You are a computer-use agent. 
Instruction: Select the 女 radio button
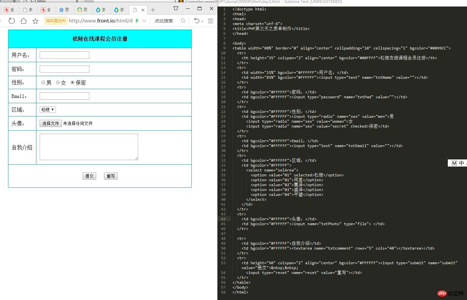tap(58, 82)
